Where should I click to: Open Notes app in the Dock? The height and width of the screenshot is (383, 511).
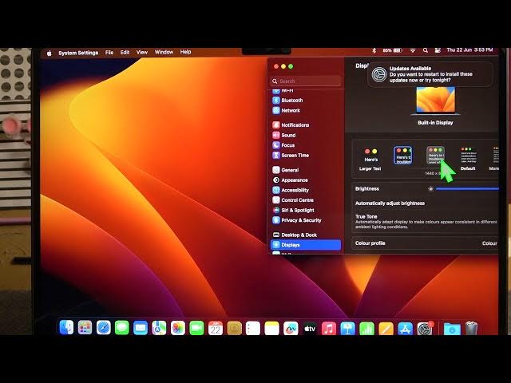tap(271, 328)
